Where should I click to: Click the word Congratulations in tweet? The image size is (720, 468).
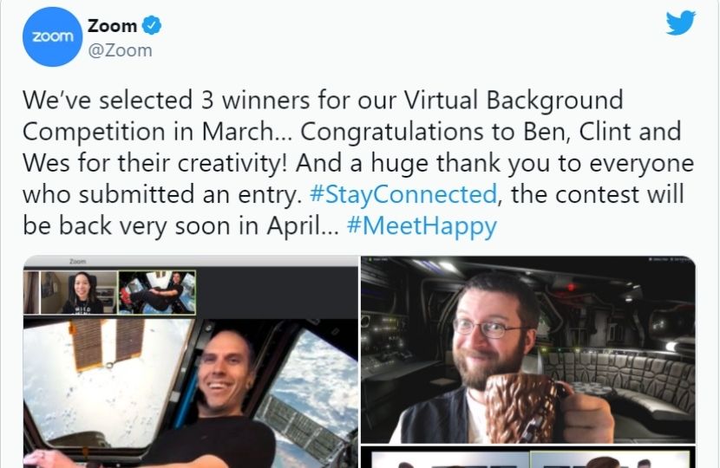tap(392, 132)
